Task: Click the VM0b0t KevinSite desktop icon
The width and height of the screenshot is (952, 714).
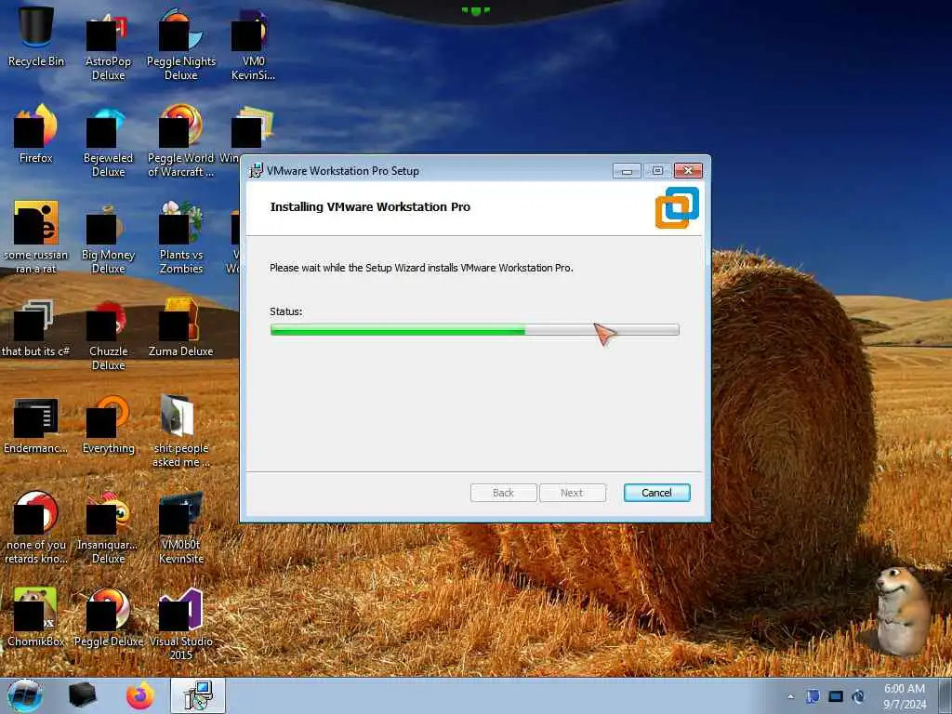Action: pos(181,528)
